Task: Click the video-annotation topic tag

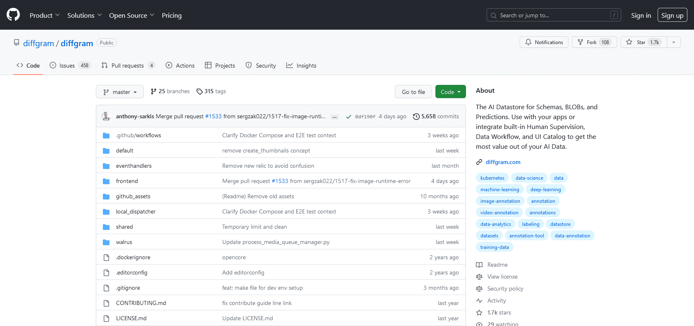Action: [x=499, y=213]
